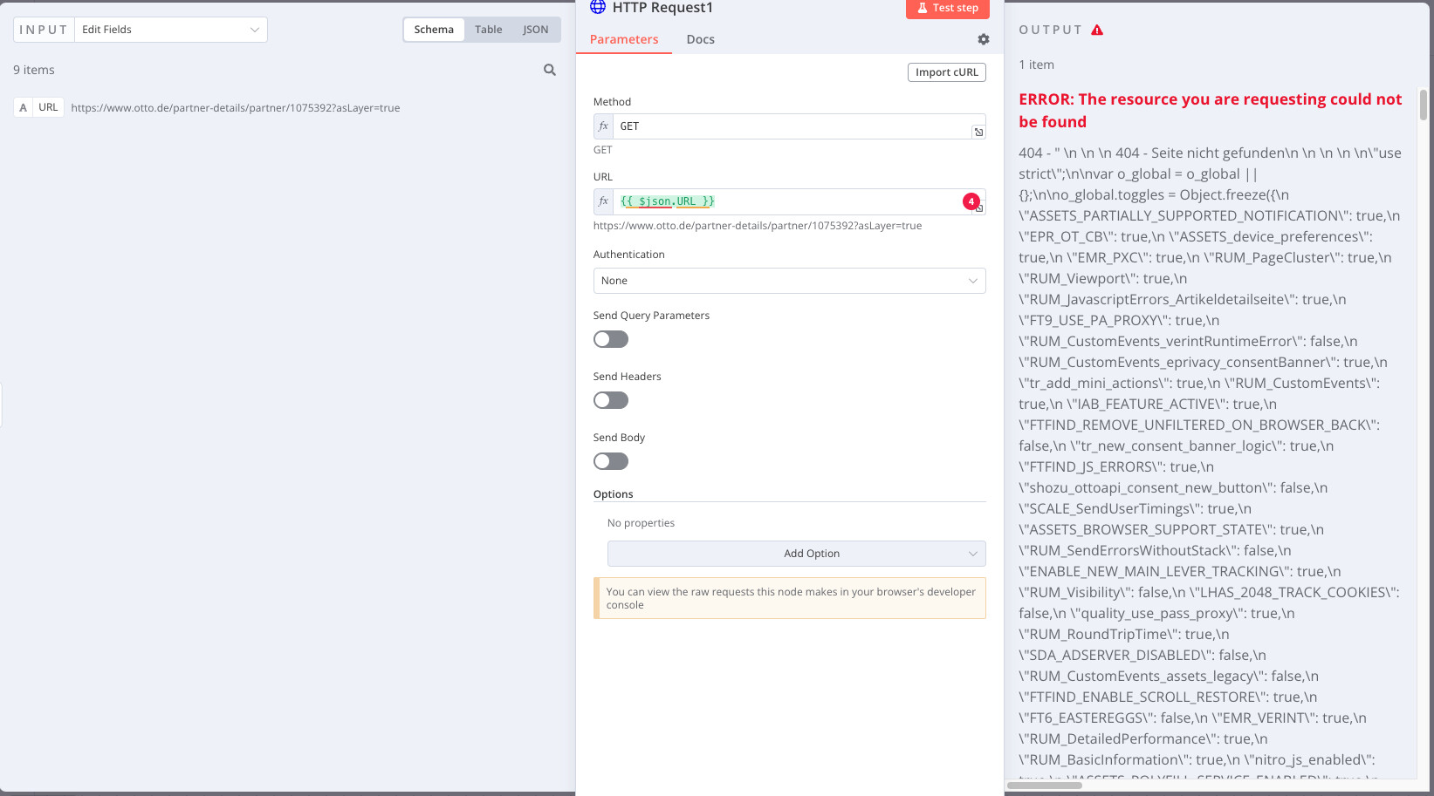This screenshot has height=796, width=1434.
Task: Click the string type icon beside URL
Action: click(24, 108)
